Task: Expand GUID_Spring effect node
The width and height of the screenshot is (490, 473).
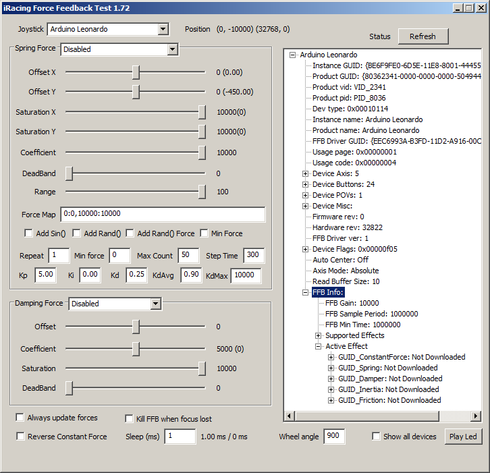Action: click(331, 368)
